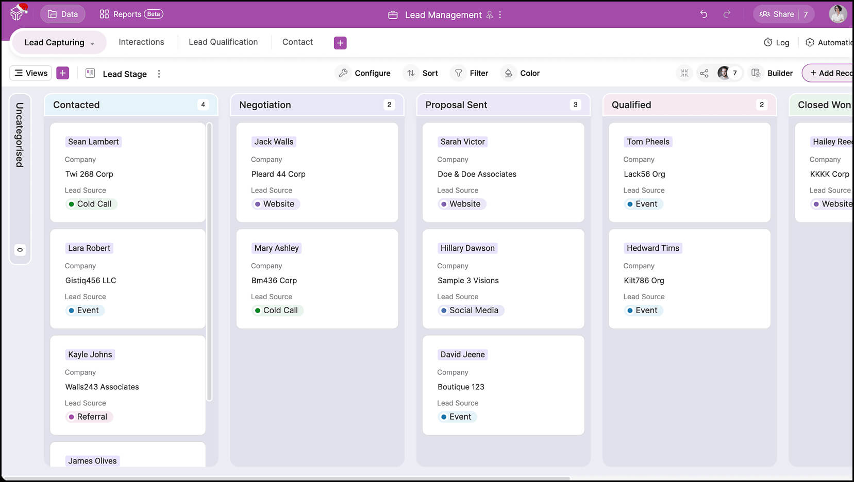This screenshot has width=854, height=482.
Task: Click the redo arrow icon
Action: pos(727,14)
